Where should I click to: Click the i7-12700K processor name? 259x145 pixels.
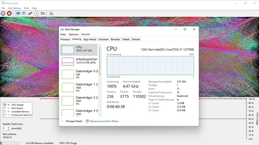click(167, 50)
